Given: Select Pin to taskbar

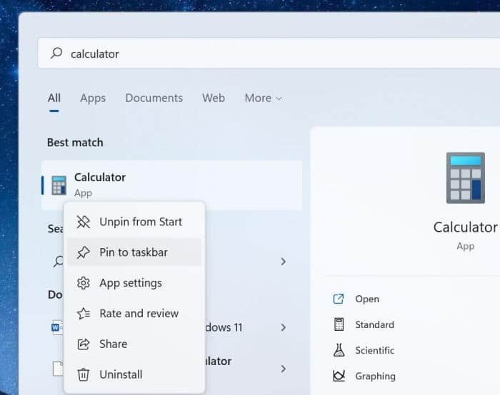Looking at the screenshot, I should click(134, 252).
